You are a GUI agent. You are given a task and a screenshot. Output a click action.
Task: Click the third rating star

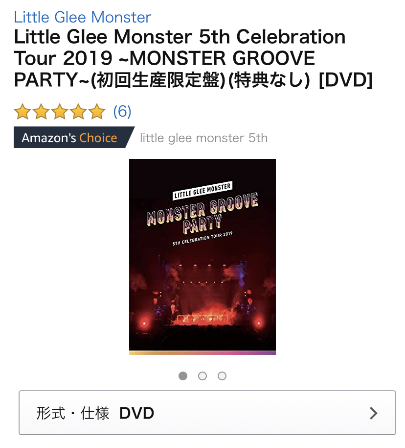point(60,111)
